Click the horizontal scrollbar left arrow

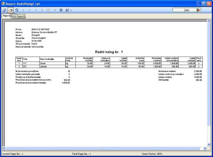(x=4, y=148)
